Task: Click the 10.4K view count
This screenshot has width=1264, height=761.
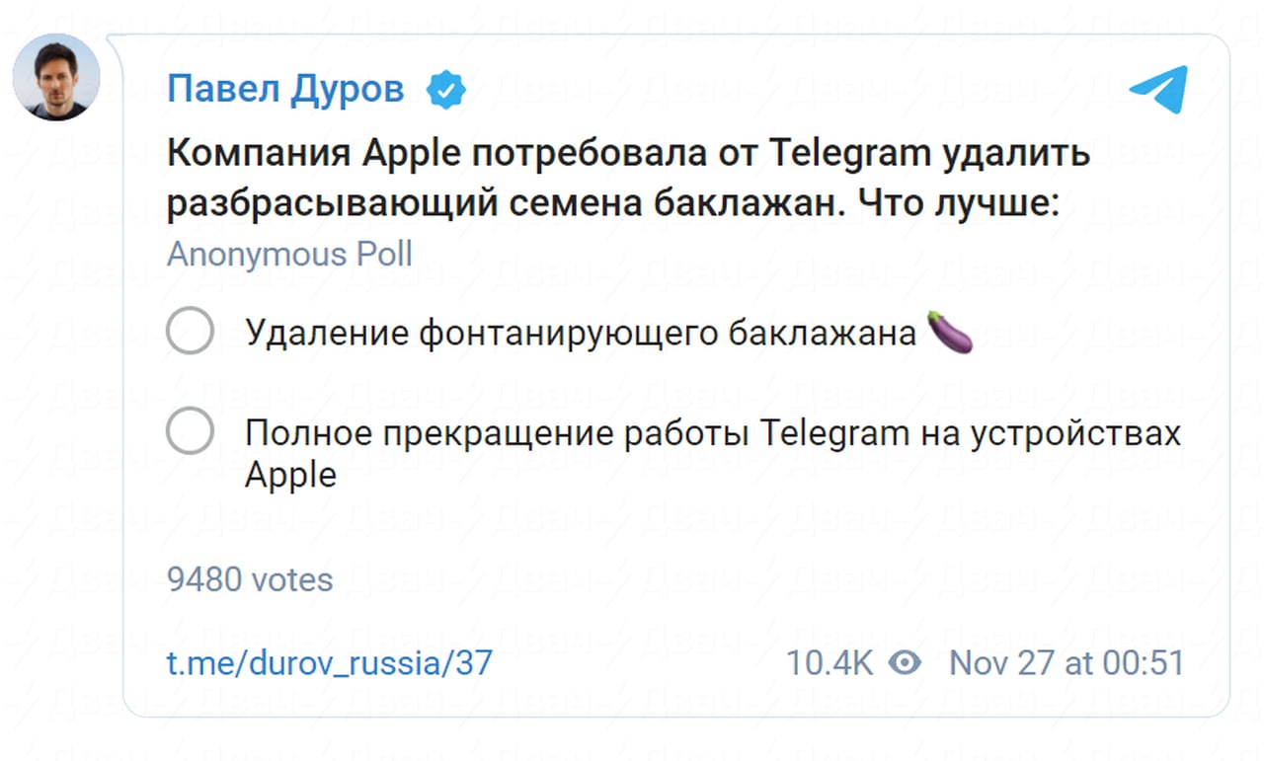Action: [829, 663]
